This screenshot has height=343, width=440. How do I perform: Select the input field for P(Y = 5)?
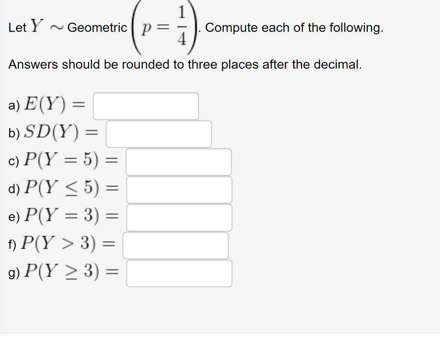point(178,161)
